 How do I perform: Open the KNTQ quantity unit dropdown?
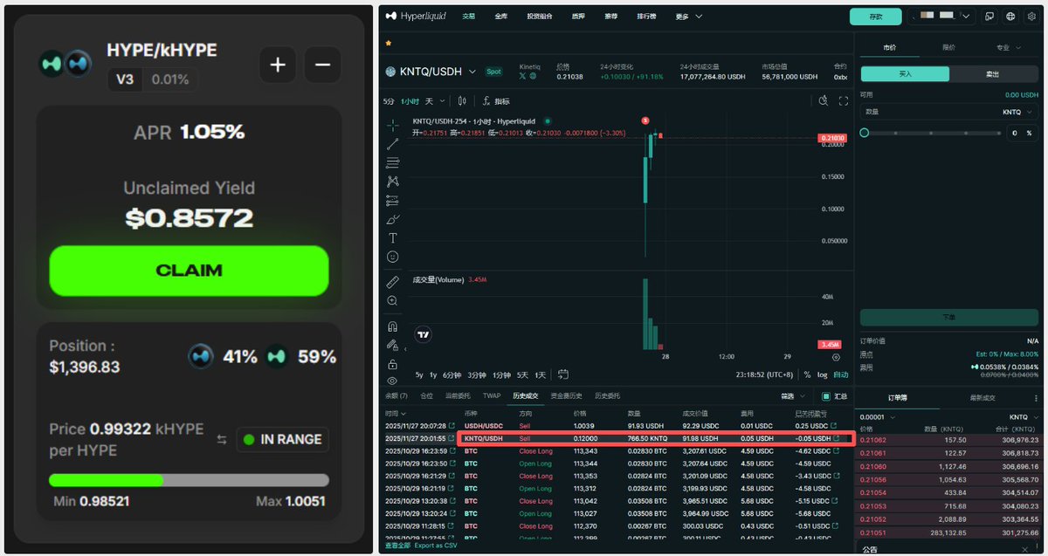pyautogui.click(x=1018, y=112)
